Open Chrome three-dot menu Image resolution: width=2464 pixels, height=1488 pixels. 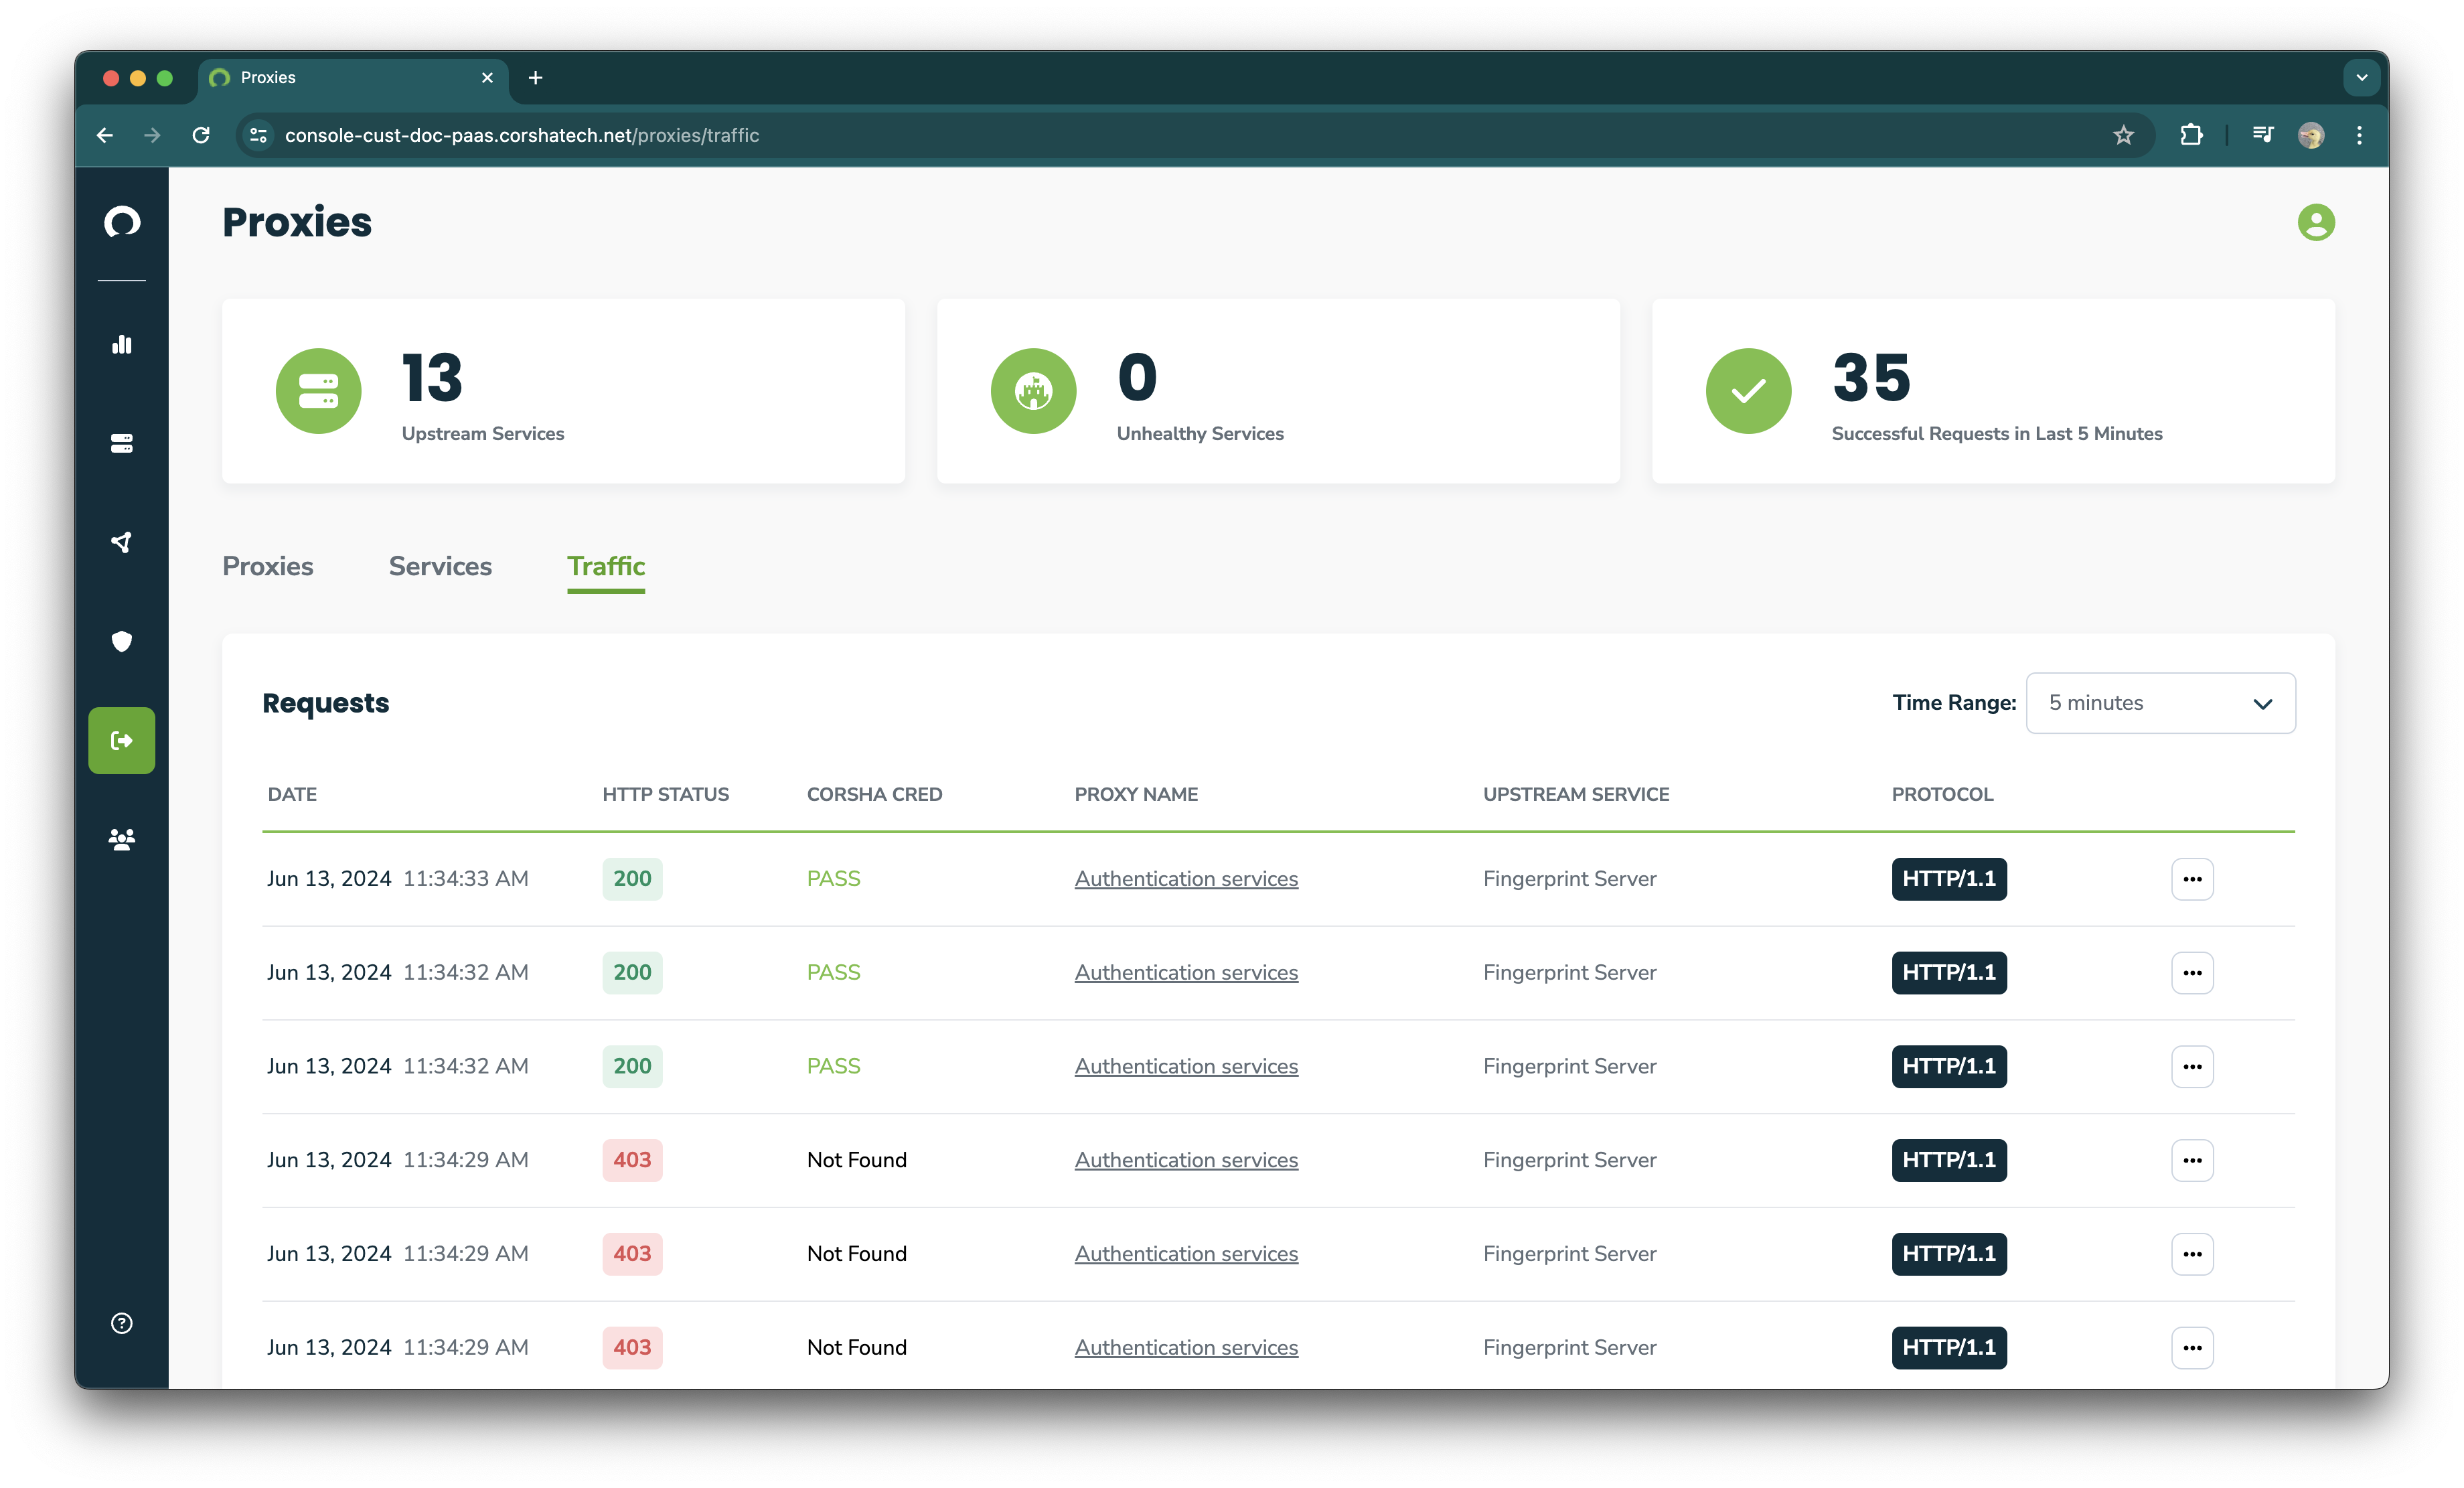(x=2359, y=135)
